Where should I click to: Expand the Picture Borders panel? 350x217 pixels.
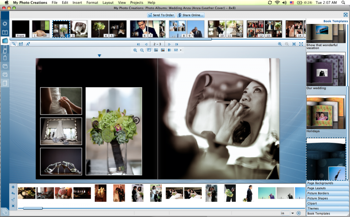(327, 193)
